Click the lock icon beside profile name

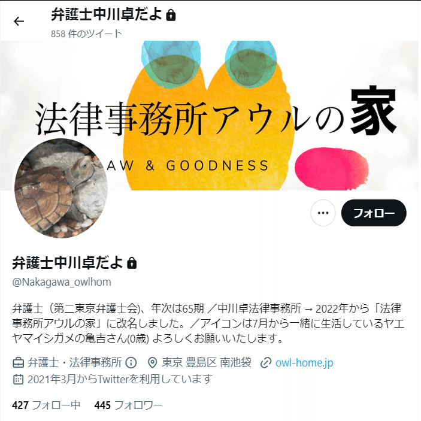pos(132,263)
